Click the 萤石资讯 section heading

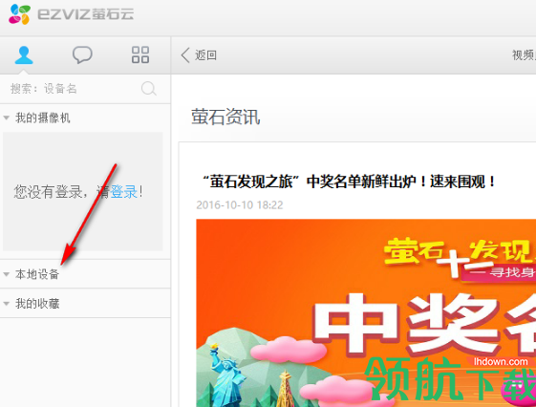point(225,117)
